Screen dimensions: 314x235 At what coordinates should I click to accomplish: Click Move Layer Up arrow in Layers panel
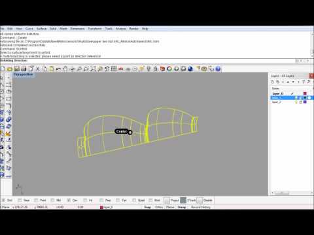point(288,82)
